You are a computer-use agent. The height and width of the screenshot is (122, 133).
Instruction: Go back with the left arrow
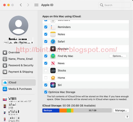pos(21,5)
